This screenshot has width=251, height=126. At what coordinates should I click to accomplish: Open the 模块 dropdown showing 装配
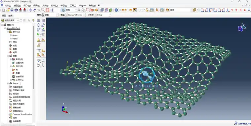(51, 15)
